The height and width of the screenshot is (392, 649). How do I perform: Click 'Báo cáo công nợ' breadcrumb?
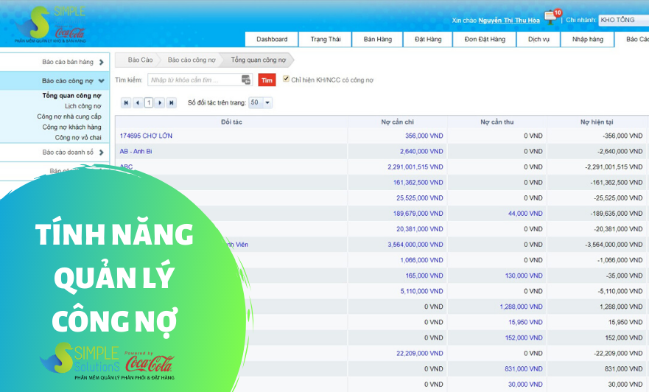pyautogui.click(x=192, y=60)
